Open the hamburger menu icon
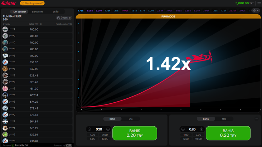The height and width of the screenshot is (147, 262). [259, 3]
